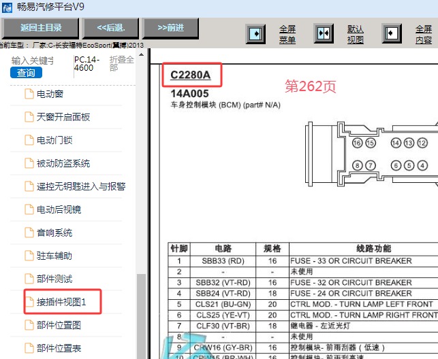Click the document icon beside 被动防盗系统
The height and width of the screenshot is (359, 438).
[x=29, y=163]
